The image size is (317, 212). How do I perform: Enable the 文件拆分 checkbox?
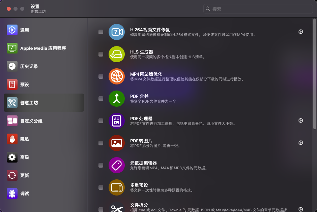click(101, 209)
